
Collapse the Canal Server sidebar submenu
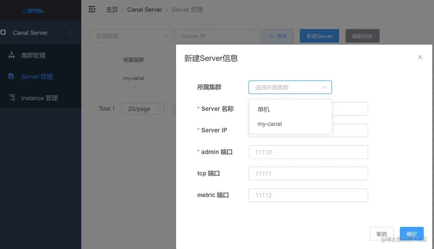[70, 32]
